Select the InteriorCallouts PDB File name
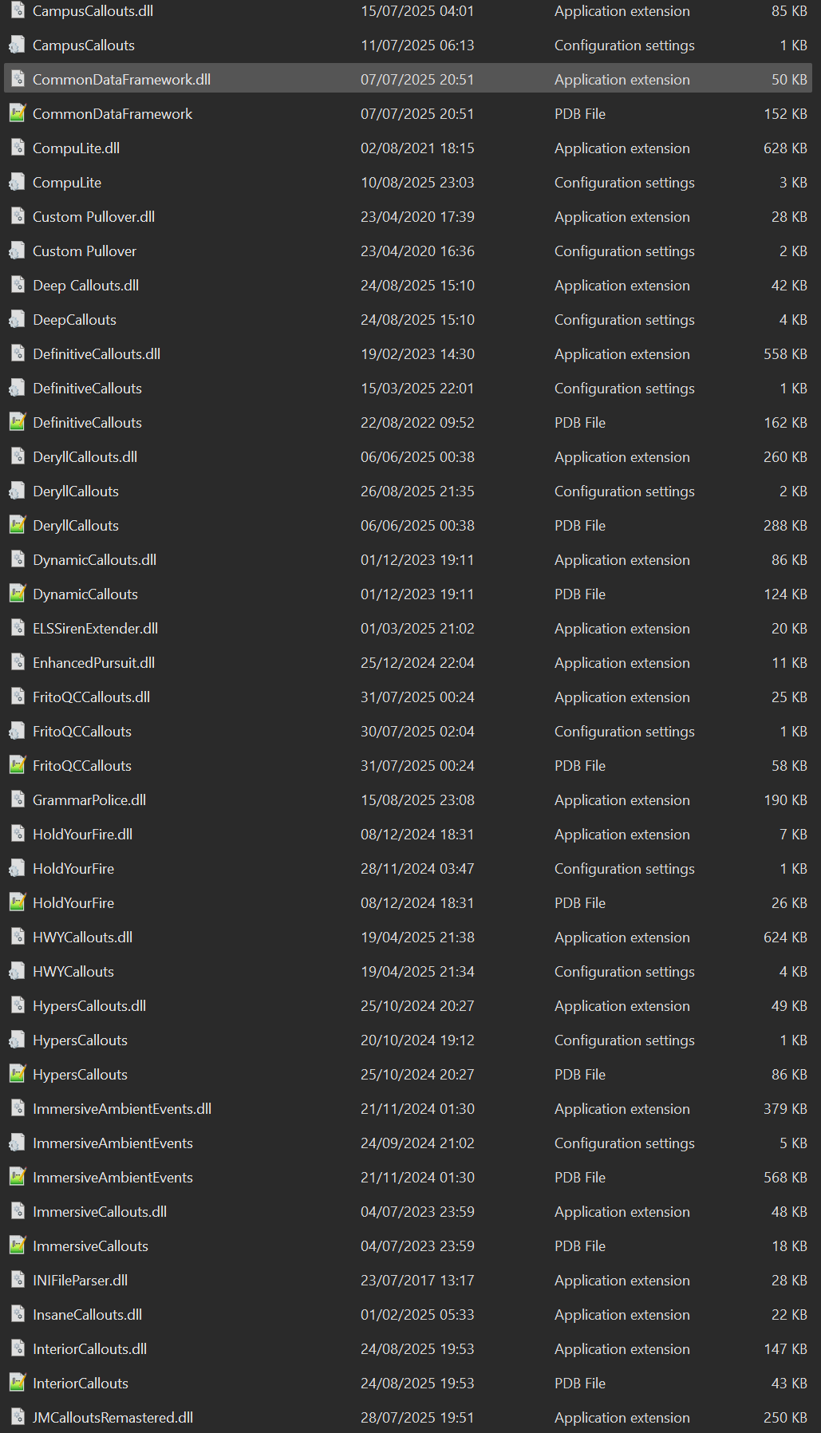821x1433 pixels. coord(81,1384)
